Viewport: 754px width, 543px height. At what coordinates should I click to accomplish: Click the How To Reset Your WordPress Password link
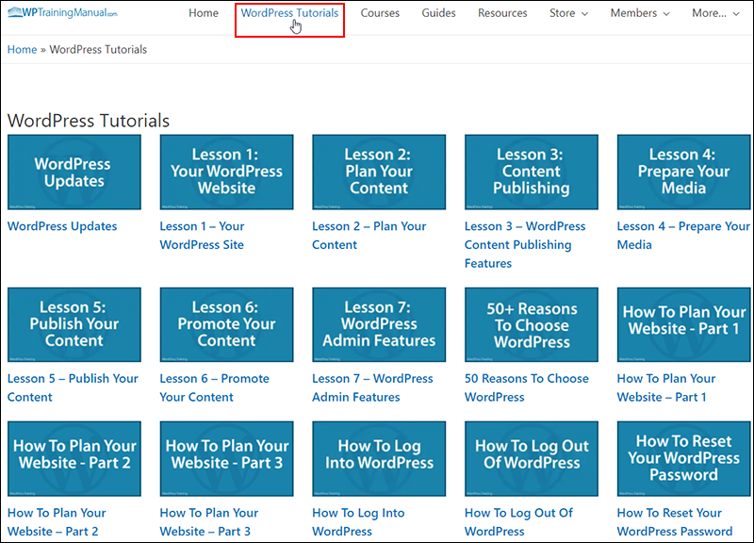675,522
